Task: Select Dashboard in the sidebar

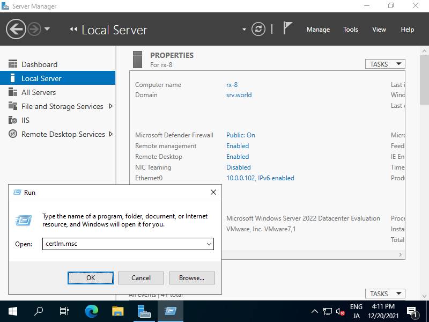Action: [x=58, y=64]
